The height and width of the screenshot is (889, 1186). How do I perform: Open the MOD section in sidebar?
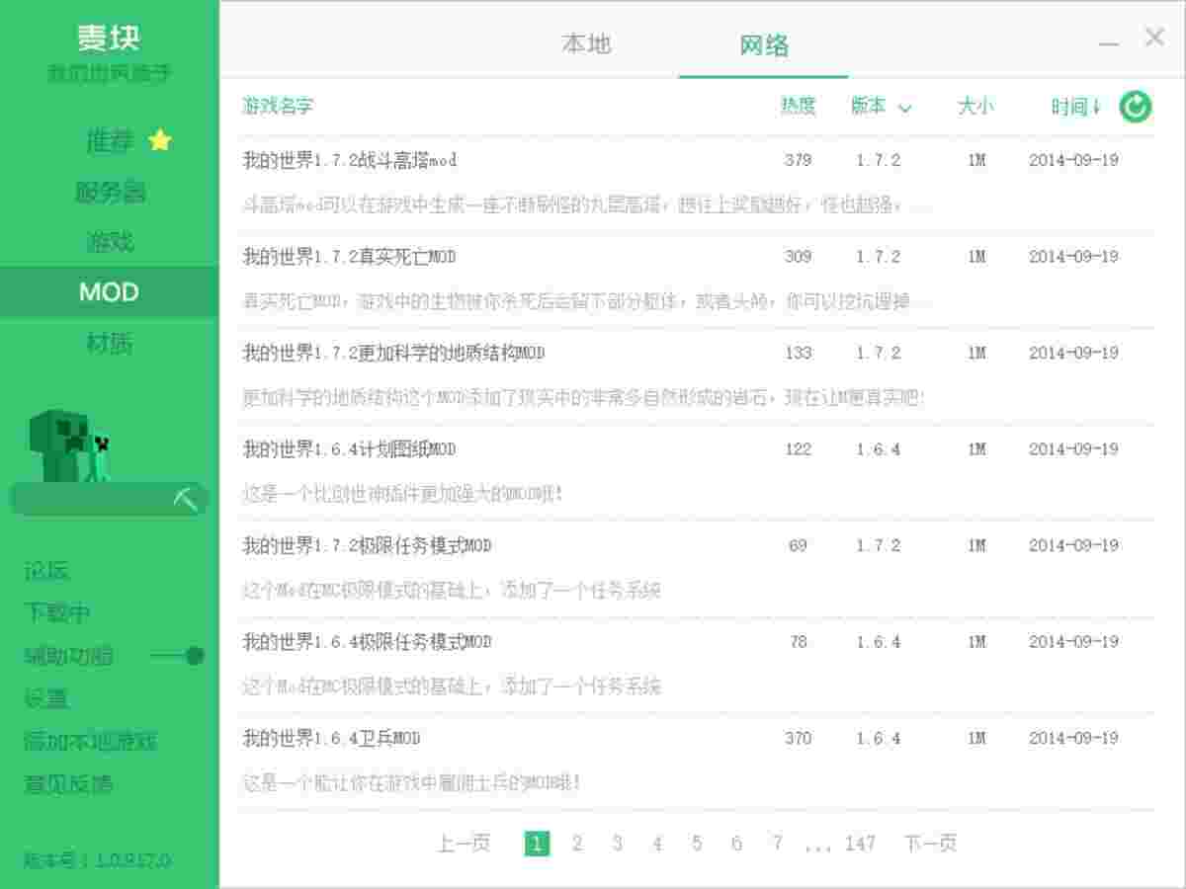109,291
